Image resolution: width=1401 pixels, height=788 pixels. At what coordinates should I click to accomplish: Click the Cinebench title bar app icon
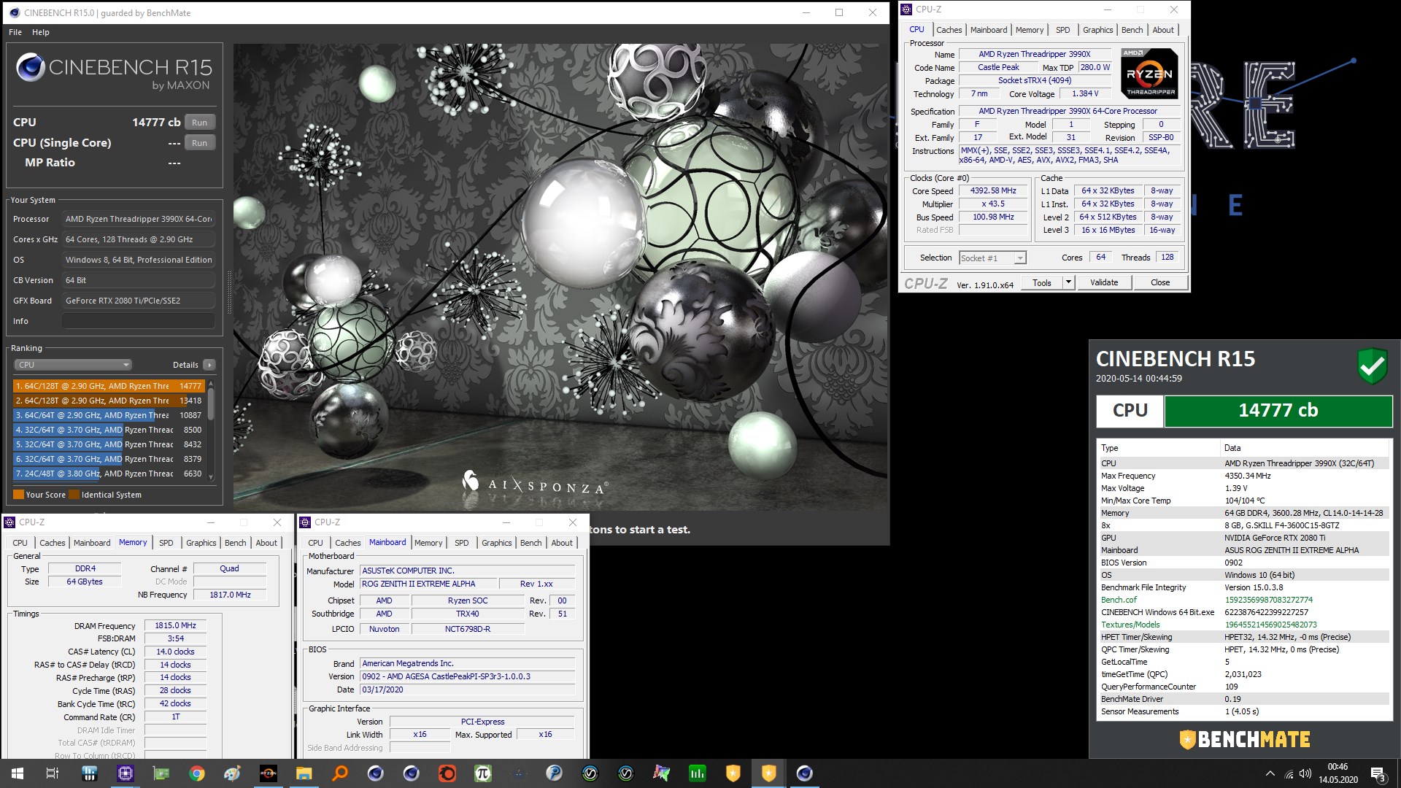14,12
